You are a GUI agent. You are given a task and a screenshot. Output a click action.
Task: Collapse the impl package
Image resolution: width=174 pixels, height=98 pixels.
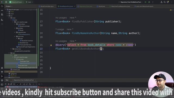pos(17,39)
